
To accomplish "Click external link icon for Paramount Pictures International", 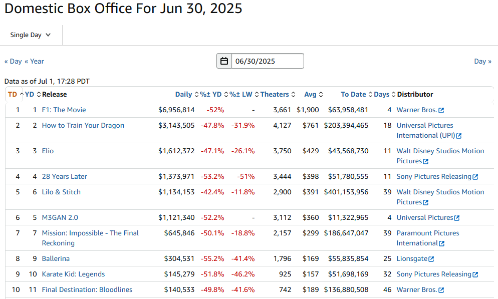I will (441, 243).
